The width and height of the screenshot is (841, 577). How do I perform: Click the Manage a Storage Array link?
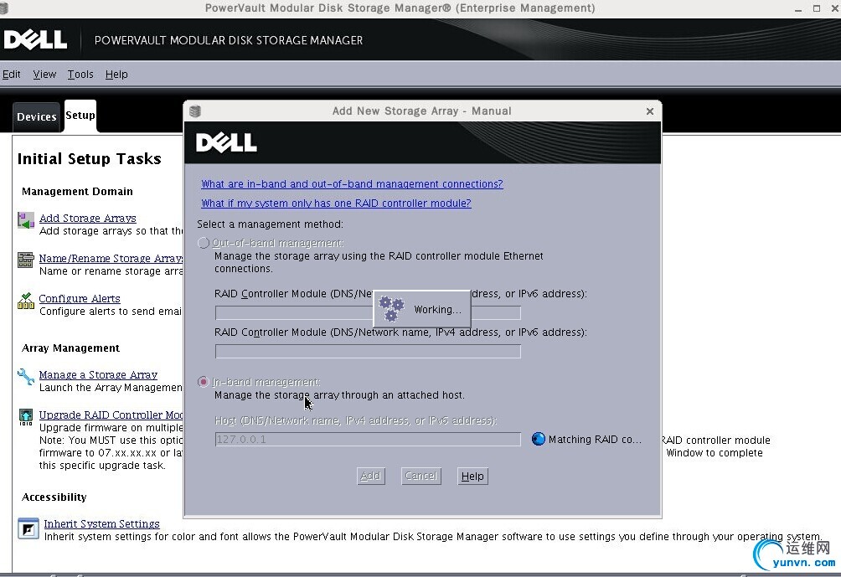pyautogui.click(x=98, y=375)
